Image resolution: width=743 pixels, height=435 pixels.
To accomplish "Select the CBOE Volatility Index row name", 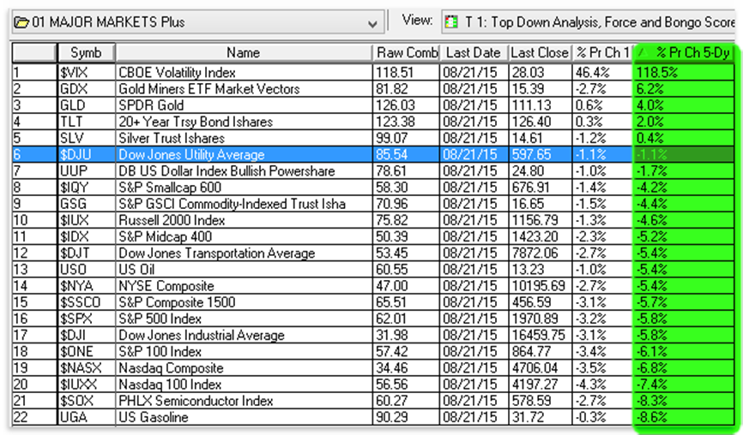I will pyautogui.click(x=244, y=72).
